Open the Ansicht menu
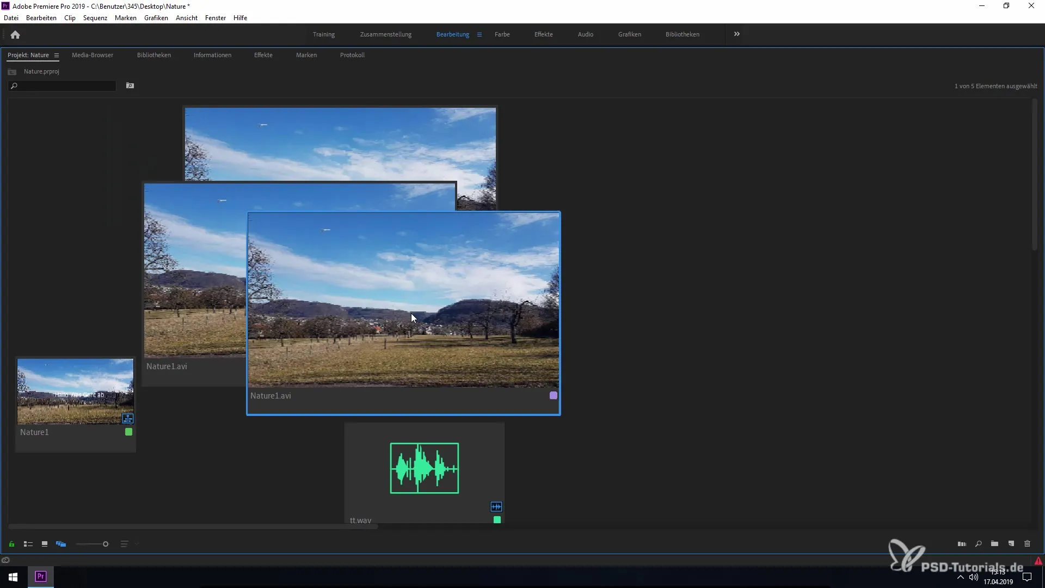The width and height of the screenshot is (1045, 588). (x=187, y=18)
